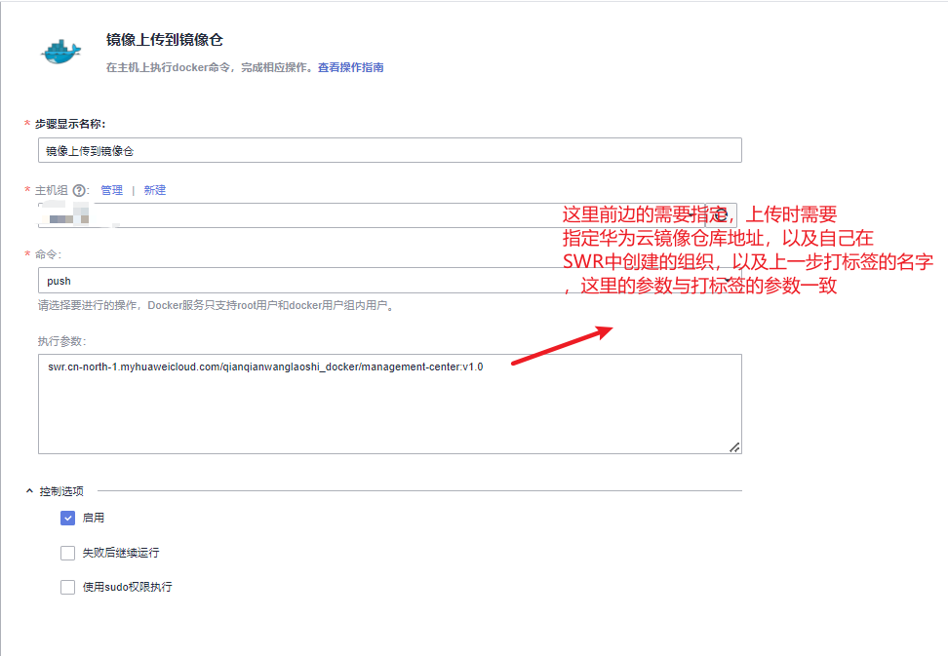Open the 主机组 dropdown selector
948x656 pixels.
pos(372,215)
